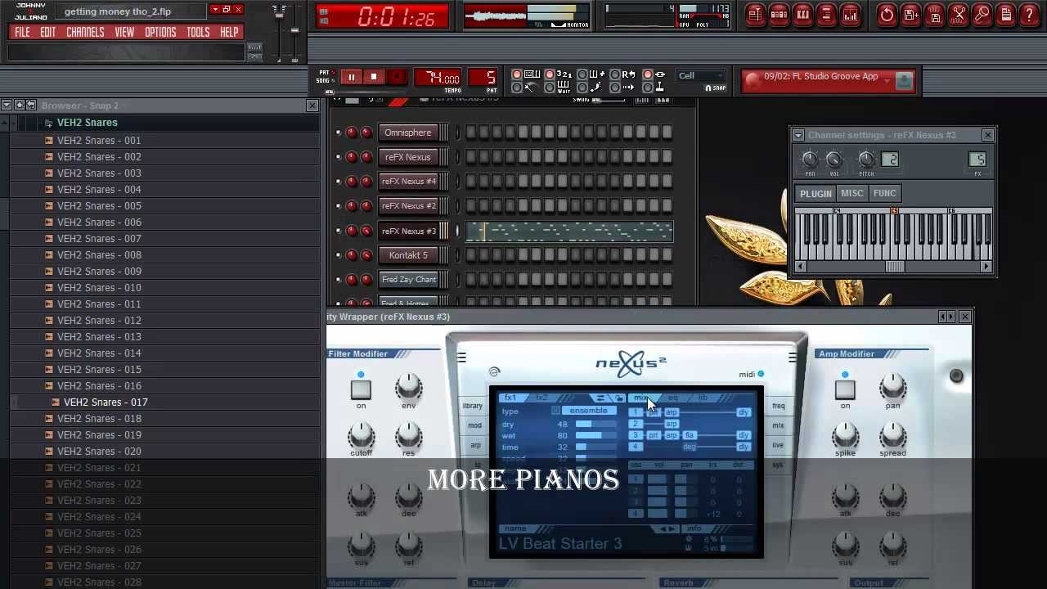This screenshot has width=1047, height=589.
Task: Toggle the metronome switch
Action: [516, 87]
